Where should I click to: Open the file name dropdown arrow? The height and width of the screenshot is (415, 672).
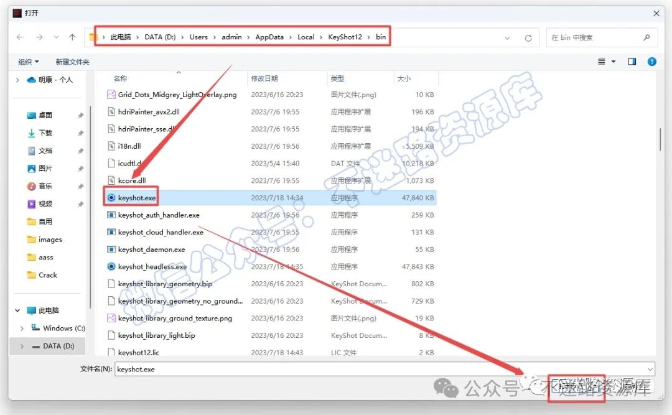click(x=650, y=369)
